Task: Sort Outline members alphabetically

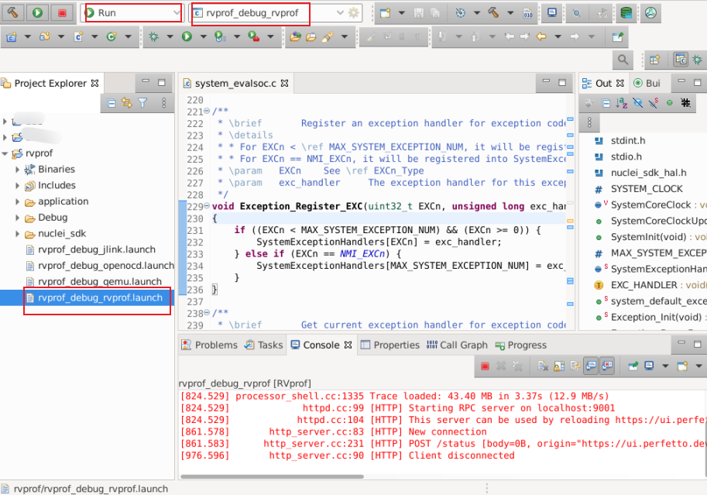Action: [x=621, y=103]
